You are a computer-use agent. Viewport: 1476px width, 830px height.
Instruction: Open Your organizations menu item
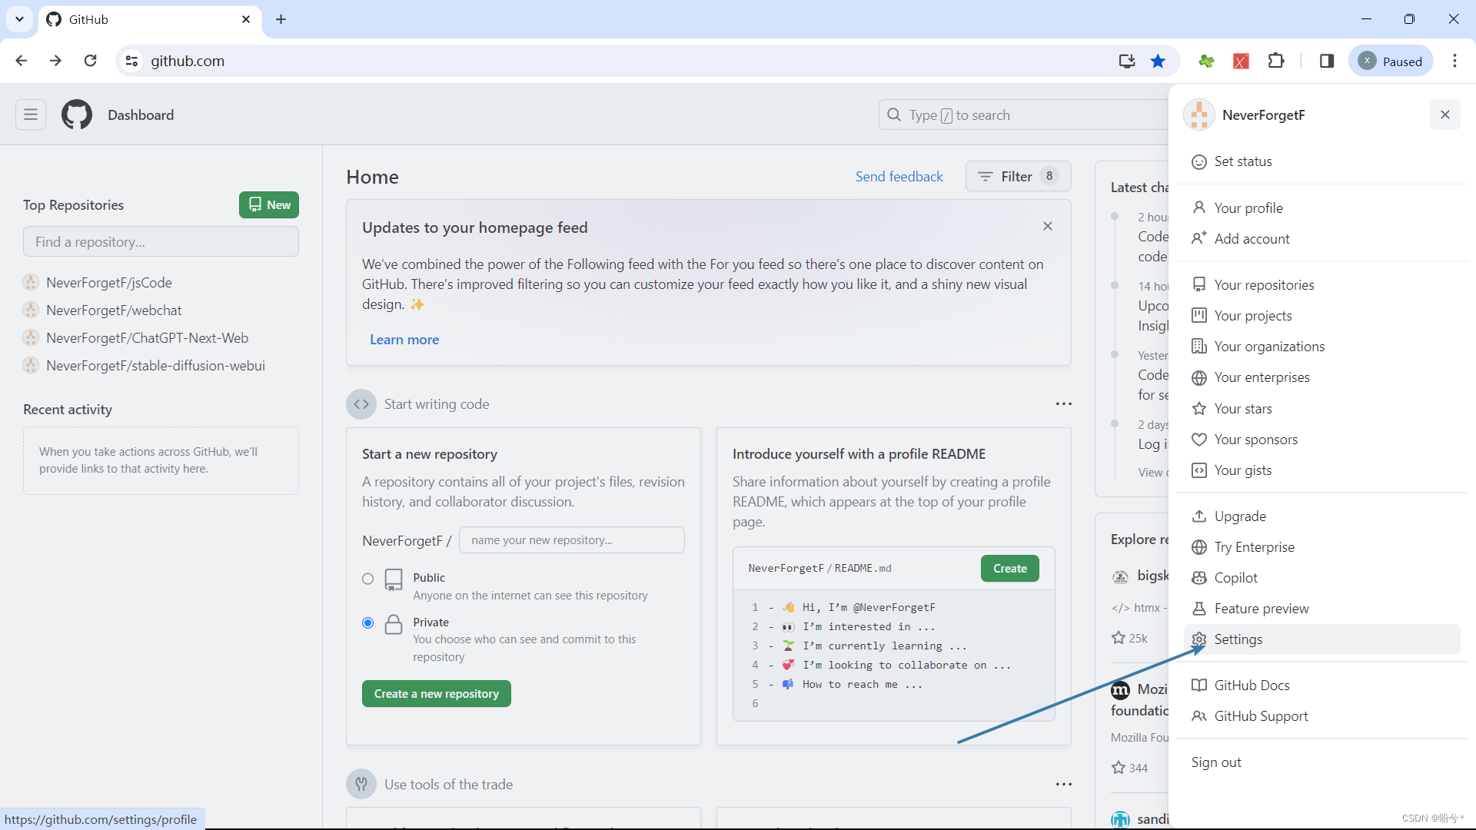(x=1321, y=347)
